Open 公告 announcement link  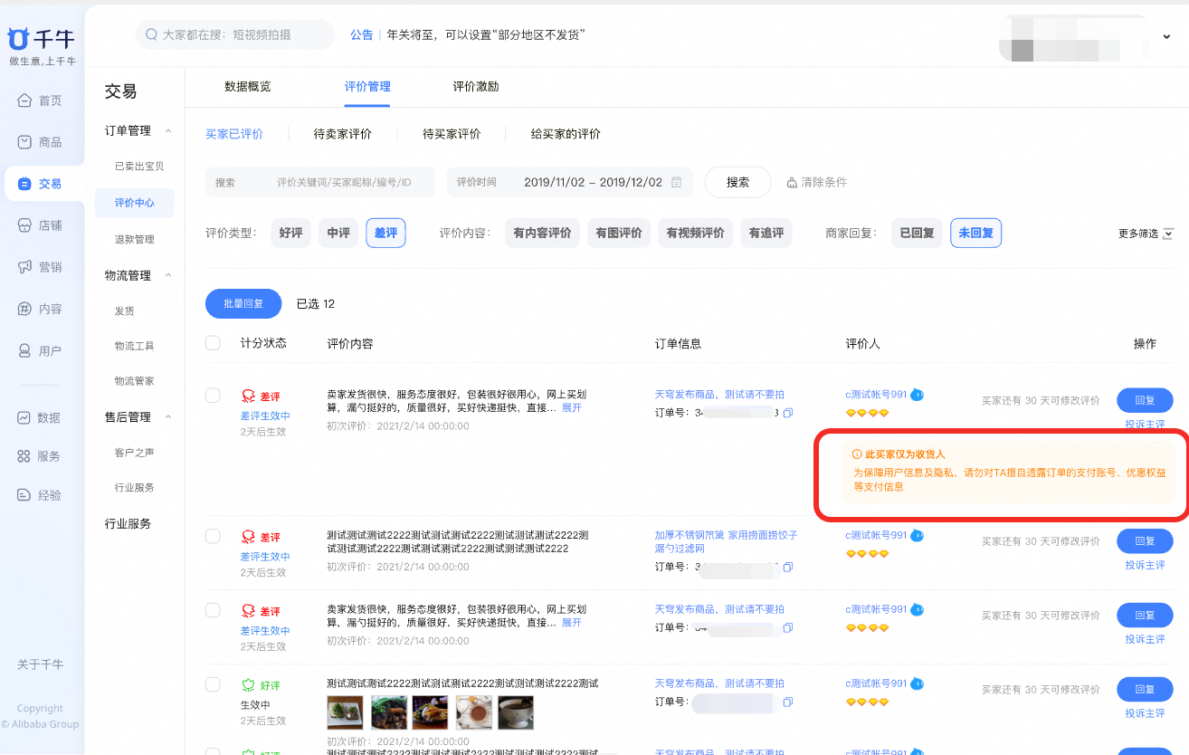362,34
